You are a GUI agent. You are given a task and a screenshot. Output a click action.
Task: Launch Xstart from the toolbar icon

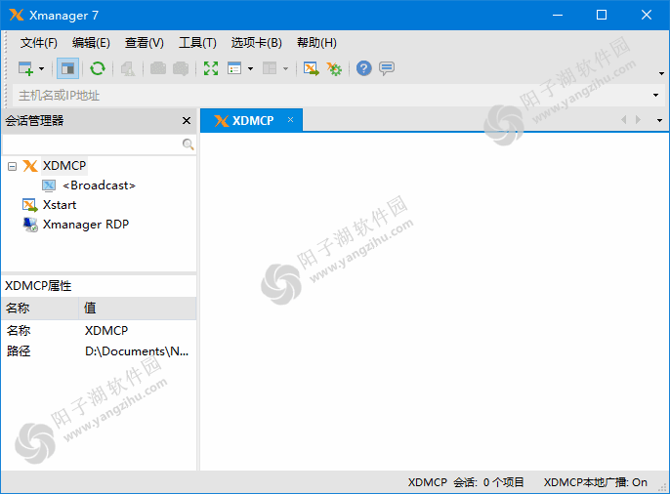tap(311, 68)
